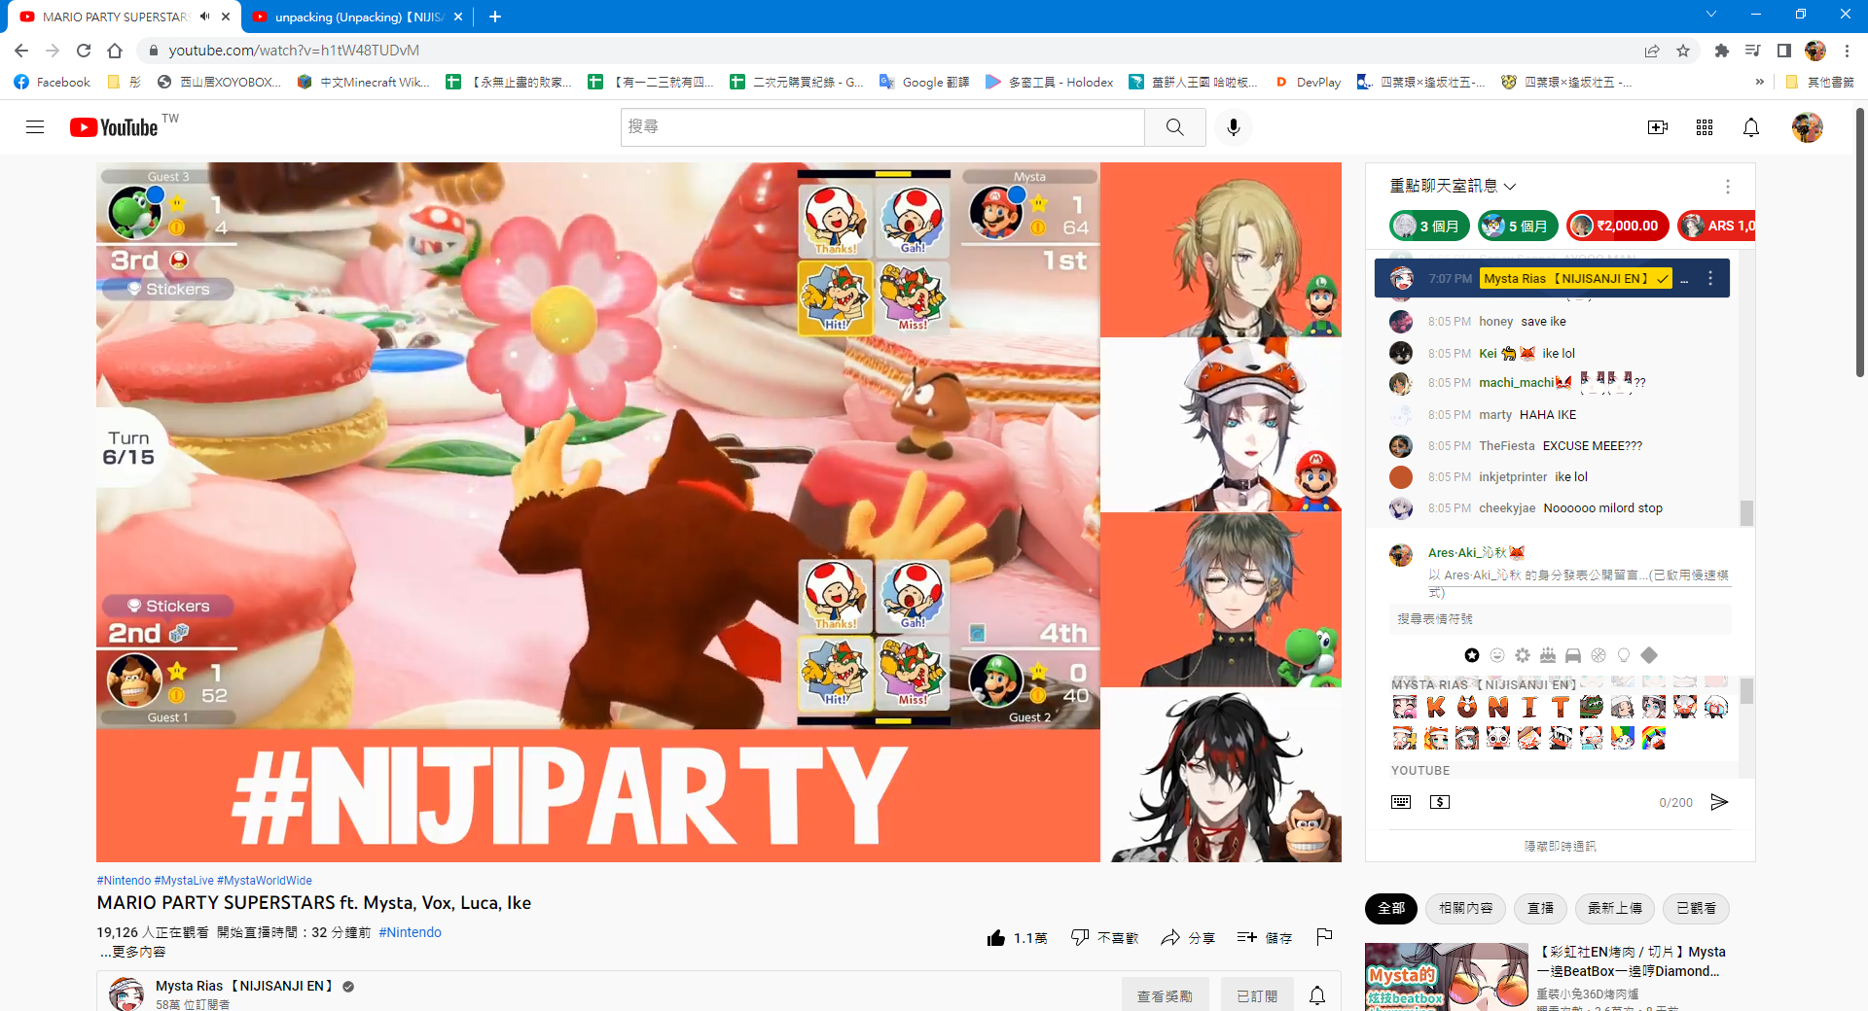Open the 5 個月 membership ticker chip
This screenshot has height=1011, width=1868.
point(1519,226)
